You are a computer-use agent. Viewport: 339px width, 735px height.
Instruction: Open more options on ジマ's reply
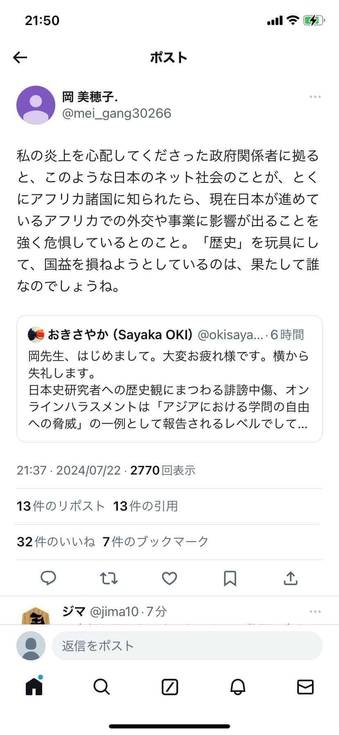pyautogui.click(x=315, y=612)
